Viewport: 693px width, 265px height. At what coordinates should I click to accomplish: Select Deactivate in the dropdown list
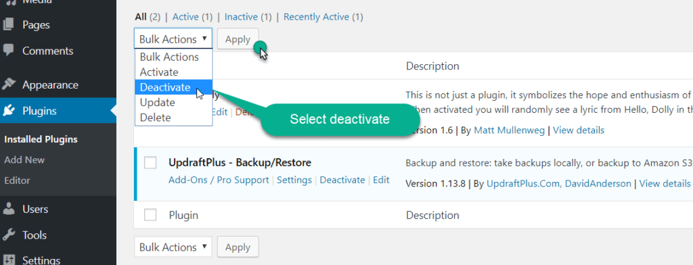pos(173,87)
